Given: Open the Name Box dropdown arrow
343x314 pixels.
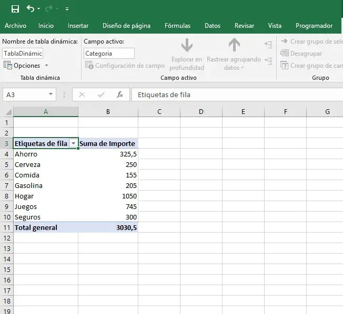Looking at the screenshot, I should (51, 95).
